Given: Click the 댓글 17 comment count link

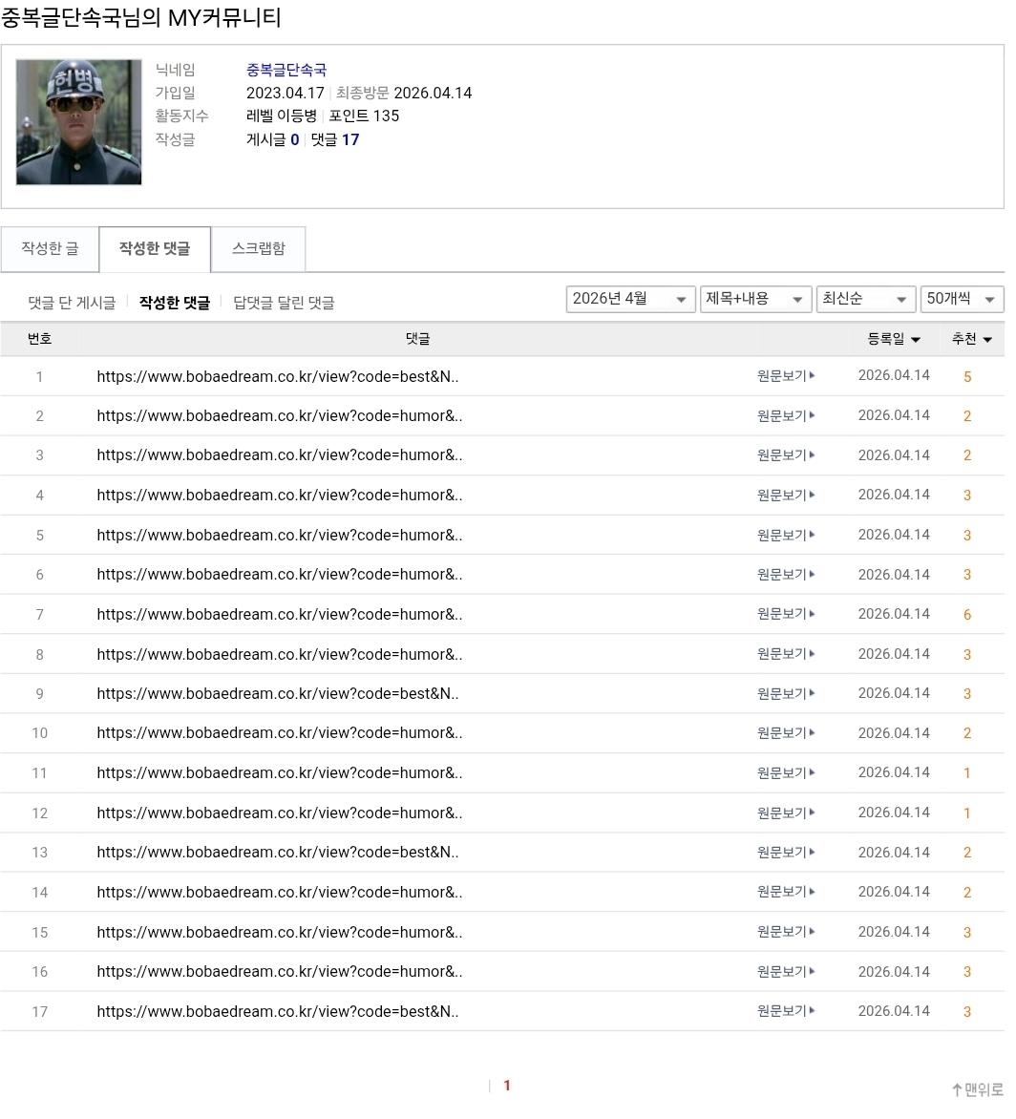Looking at the screenshot, I should (336, 139).
